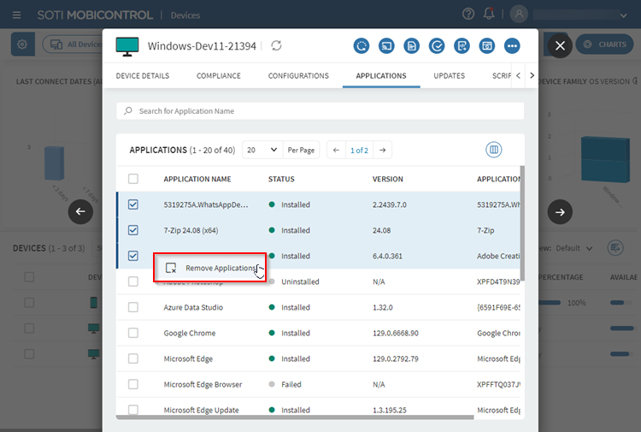Open the 20 per page dropdown
The width and height of the screenshot is (641, 432).
(x=262, y=150)
